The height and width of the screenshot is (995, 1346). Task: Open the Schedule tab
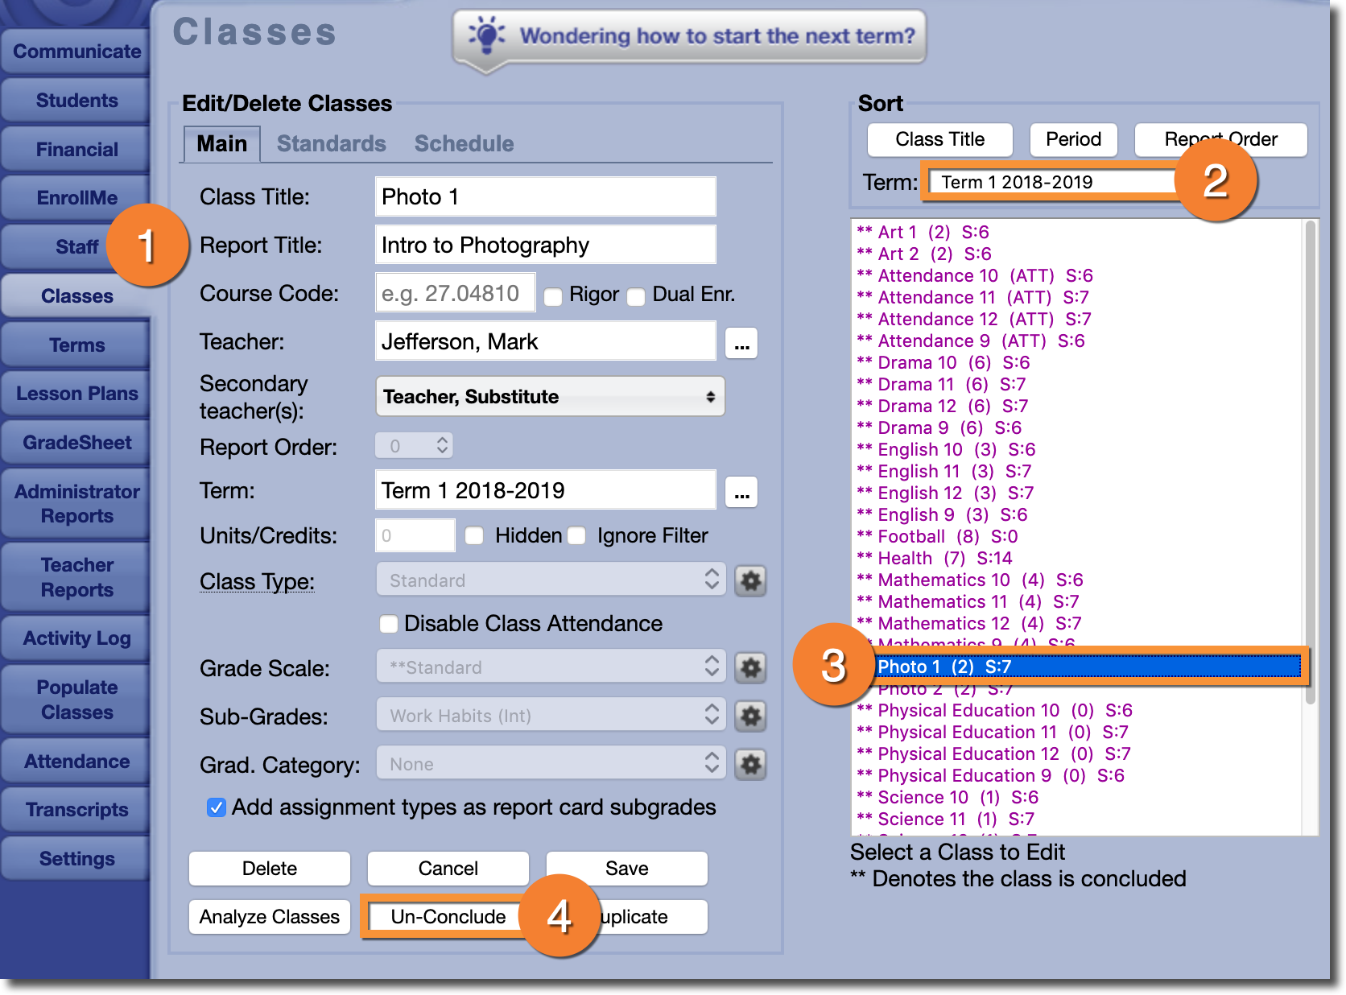click(464, 144)
